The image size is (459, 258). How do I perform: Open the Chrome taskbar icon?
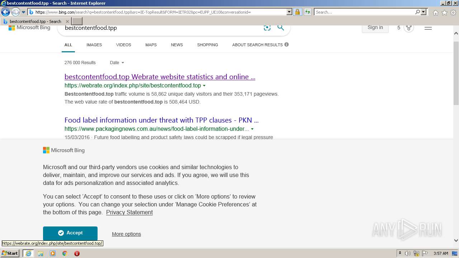65,253
